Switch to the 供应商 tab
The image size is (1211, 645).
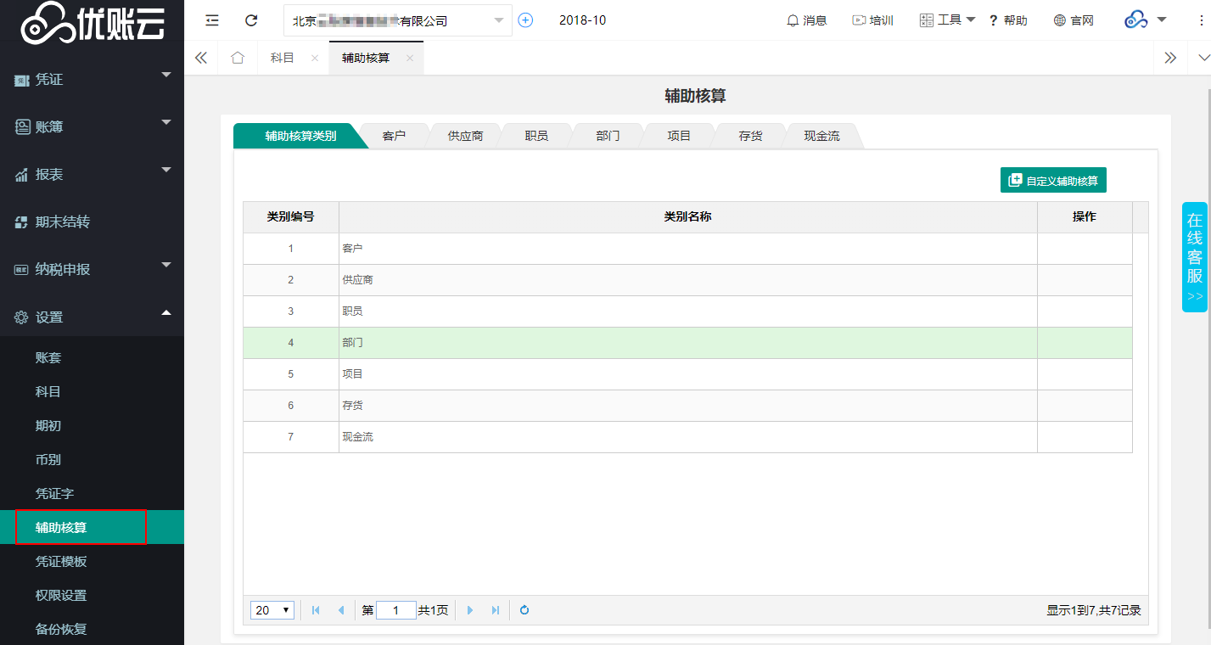[465, 136]
